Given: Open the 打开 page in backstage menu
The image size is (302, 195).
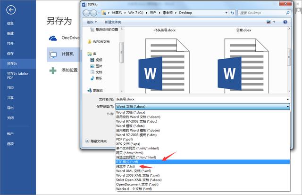Looking at the screenshot, I should point(10,44).
